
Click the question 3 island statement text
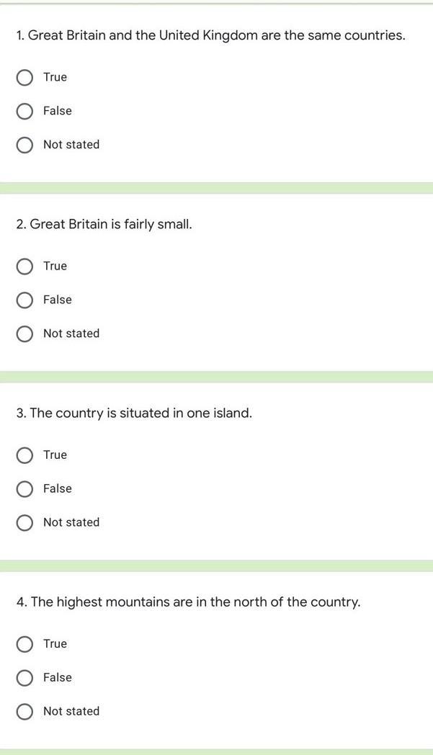(x=134, y=413)
